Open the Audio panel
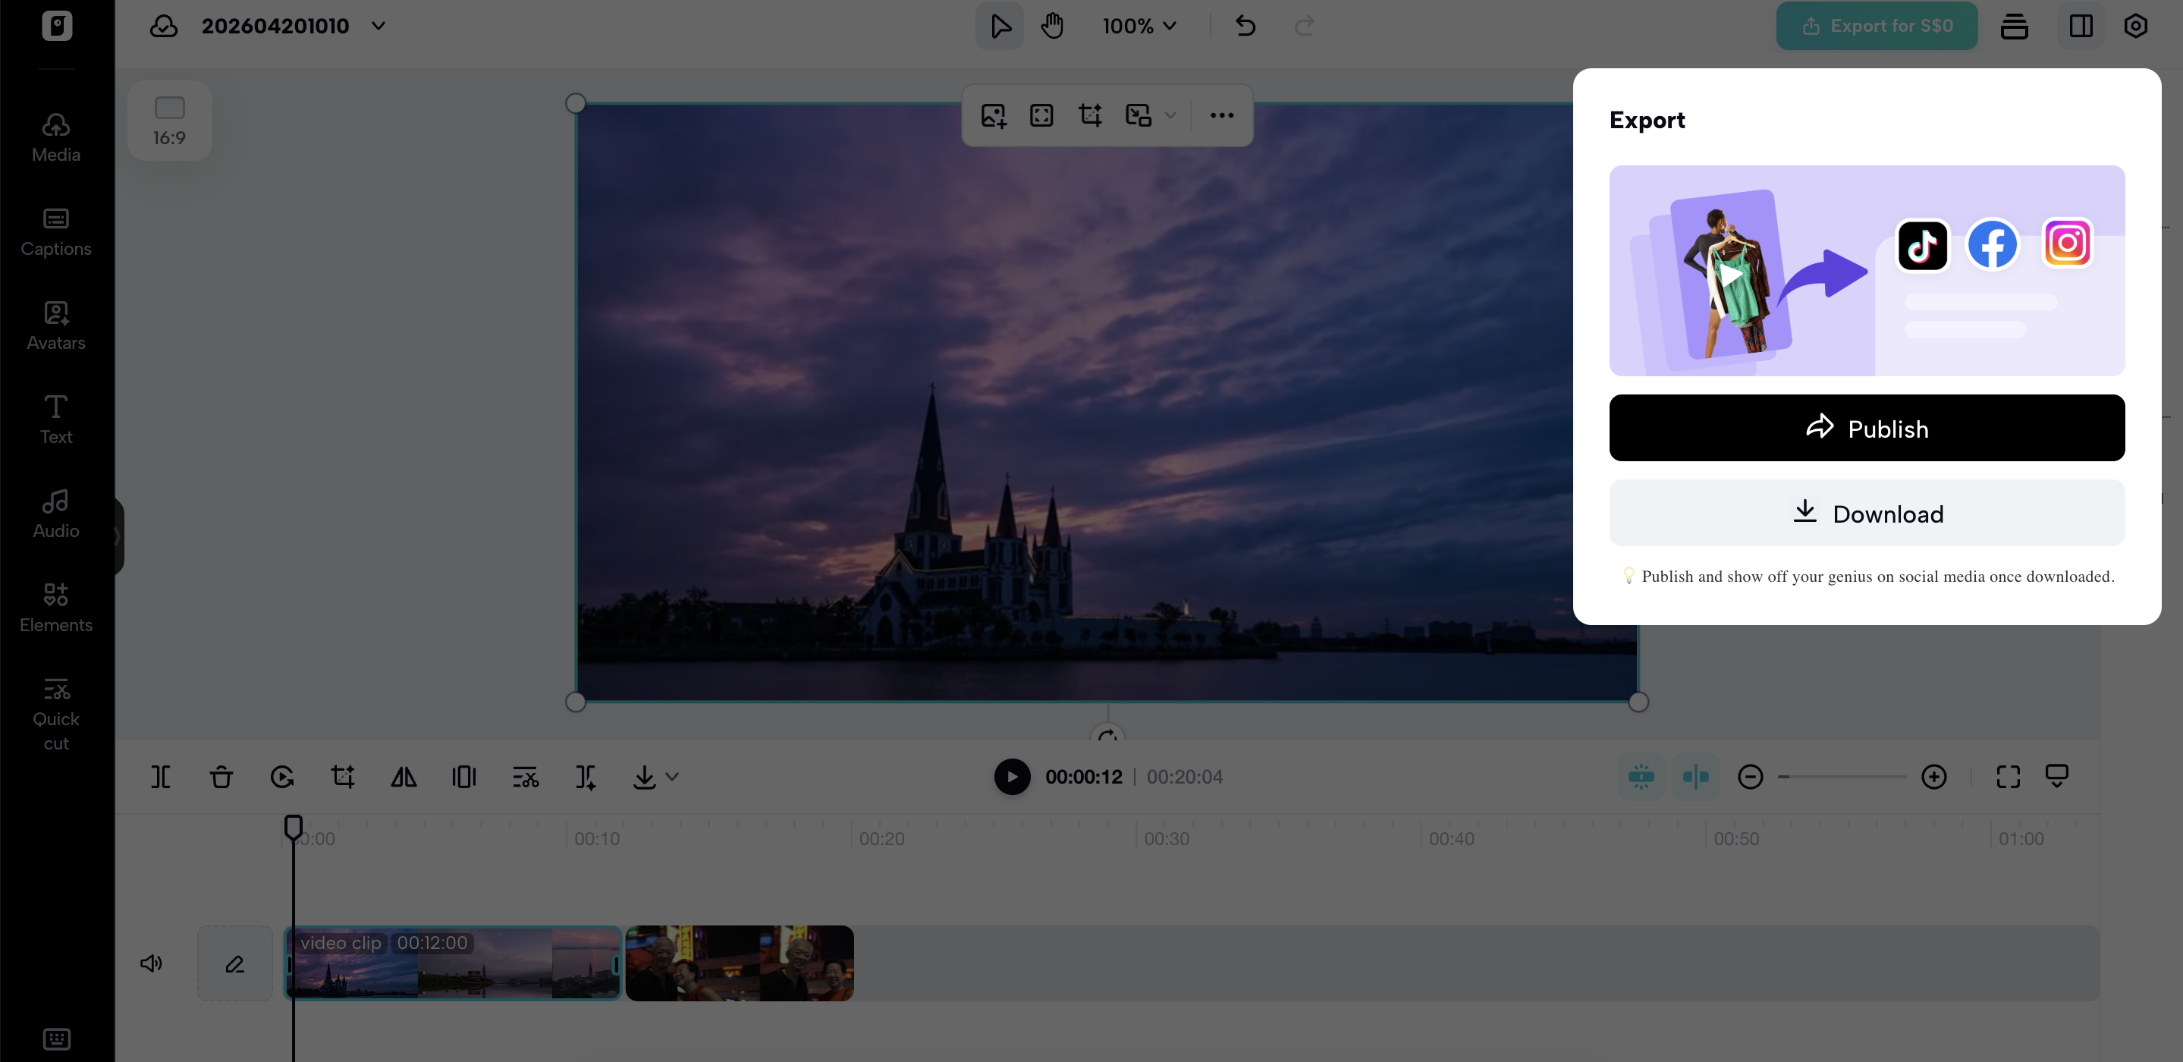The width and height of the screenshot is (2183, 1062). pyautogui.click(x=55, y=512)
